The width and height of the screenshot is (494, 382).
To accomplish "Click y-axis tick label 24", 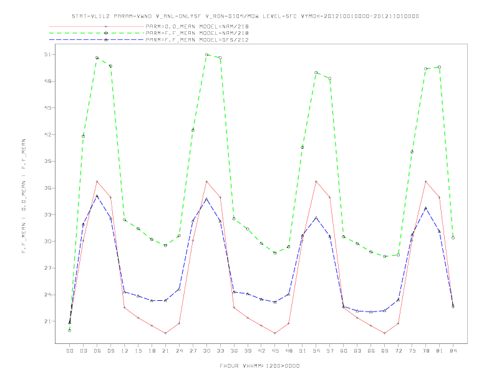I will point(47,295).
